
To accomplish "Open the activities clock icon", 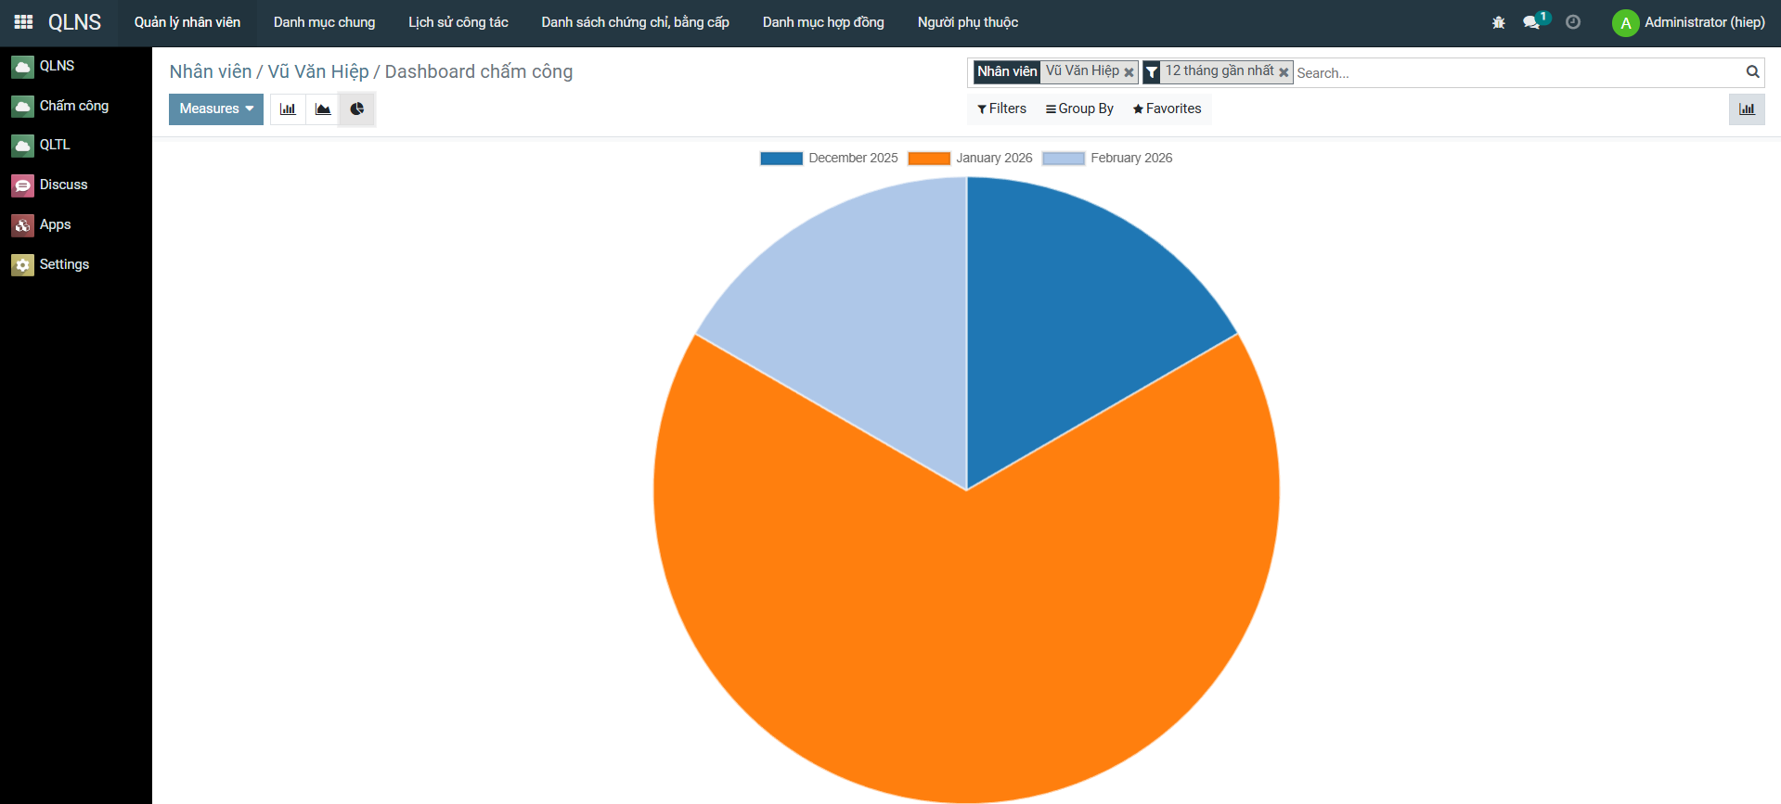I will click(1573, 22).
